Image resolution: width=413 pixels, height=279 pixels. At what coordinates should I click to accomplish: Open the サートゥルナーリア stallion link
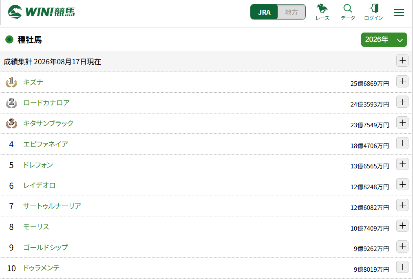click(52, 206)
